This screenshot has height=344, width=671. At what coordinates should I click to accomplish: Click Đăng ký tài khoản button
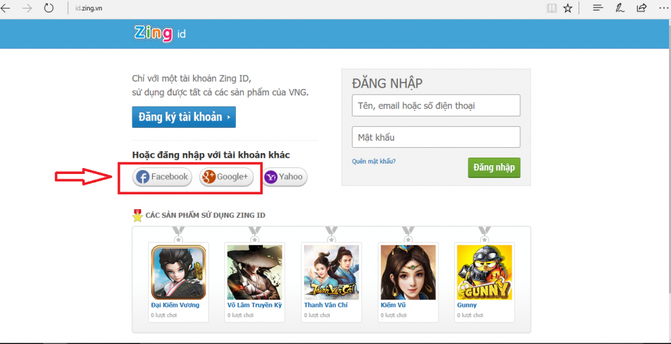point(183,117)
